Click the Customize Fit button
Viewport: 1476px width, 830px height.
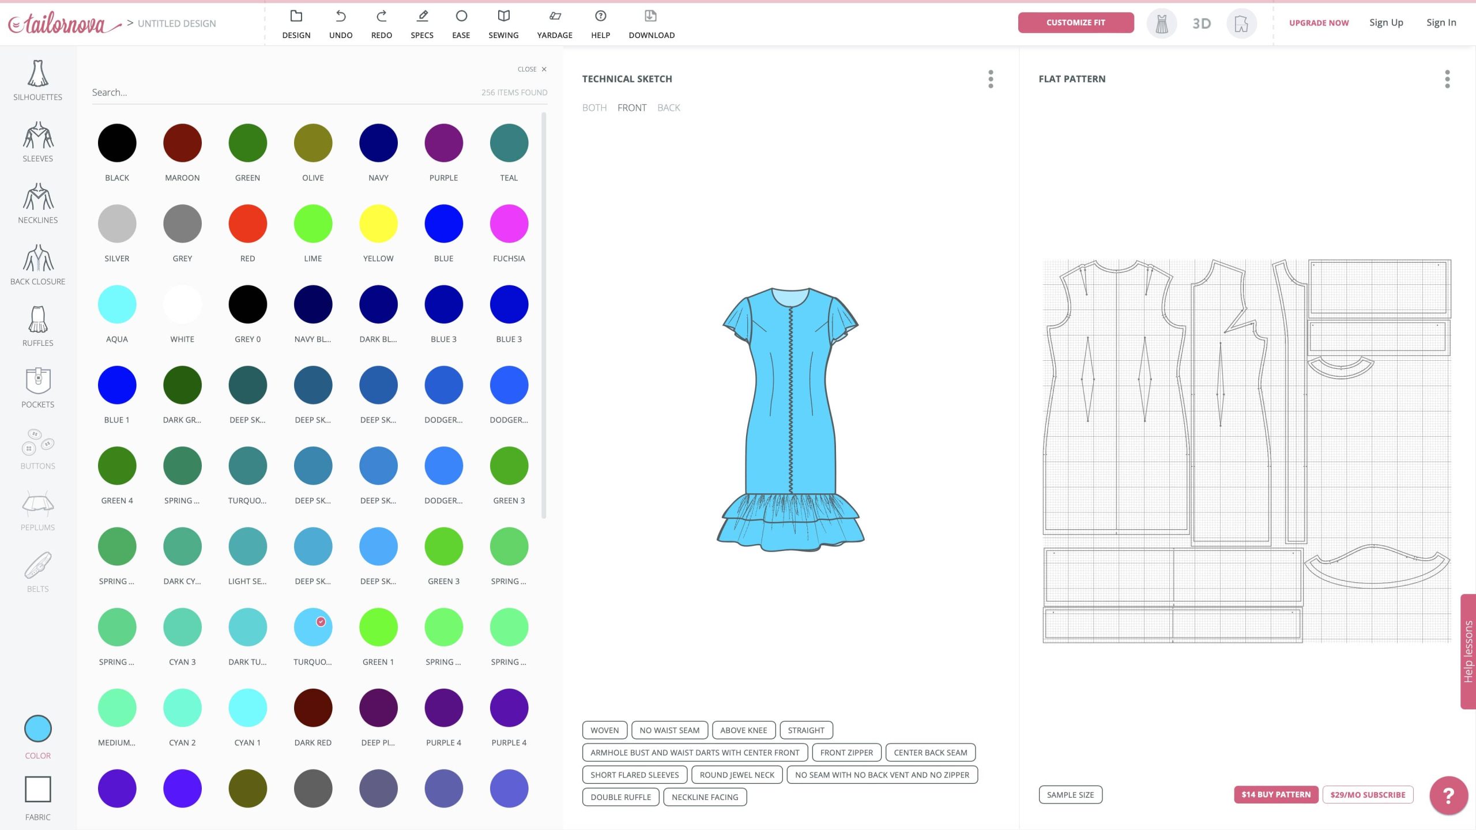pos(1075,22)
